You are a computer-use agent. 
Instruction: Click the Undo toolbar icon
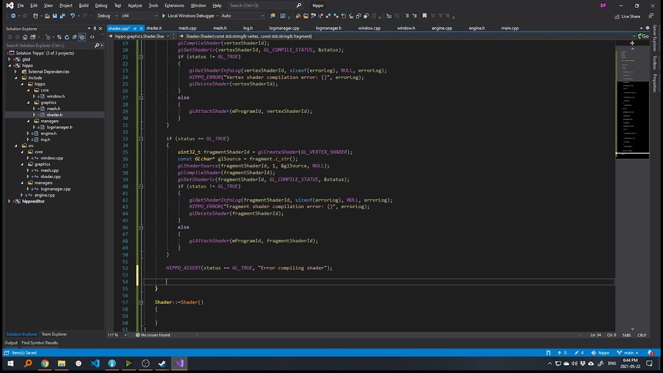(x=73, y=16)
